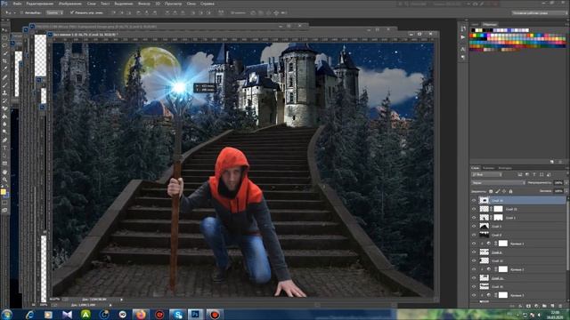The height and width of the screenshot is (320, 570).
Task: Select the Blur tool
Action: (4, 124)
